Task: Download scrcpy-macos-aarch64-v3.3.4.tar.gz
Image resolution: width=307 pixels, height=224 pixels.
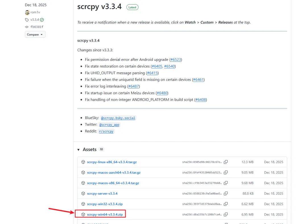Action: coord(114,172)
